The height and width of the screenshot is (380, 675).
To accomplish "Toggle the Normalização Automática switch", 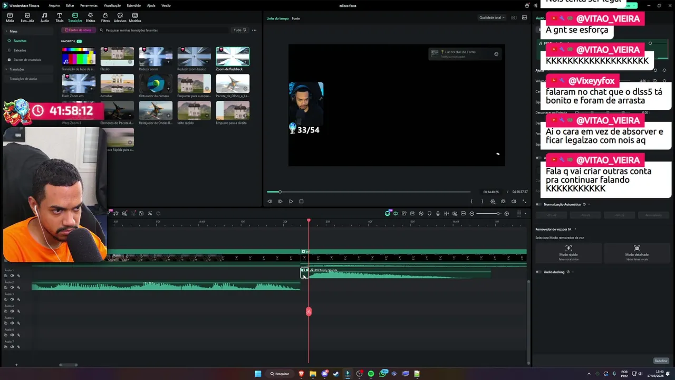I will click(x=538, y=204).
